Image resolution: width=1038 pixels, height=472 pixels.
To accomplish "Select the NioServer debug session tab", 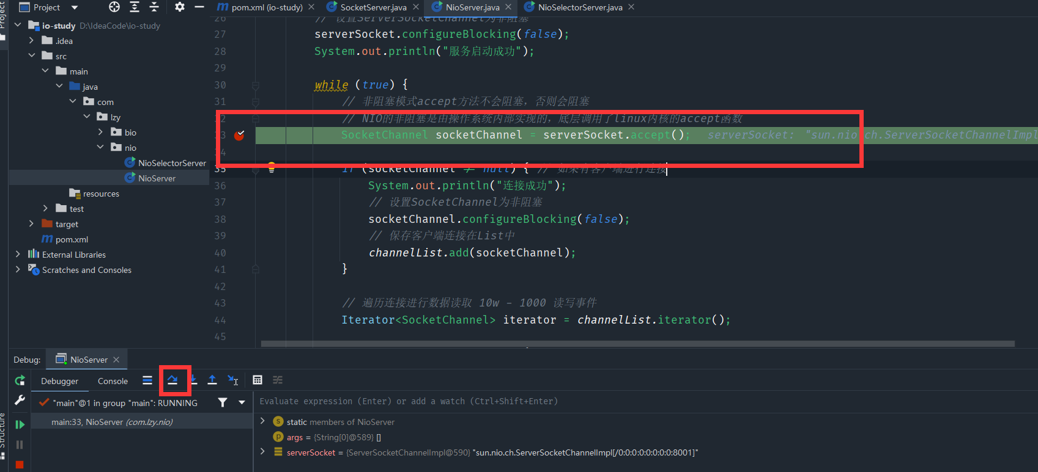I will pos(88,360).
